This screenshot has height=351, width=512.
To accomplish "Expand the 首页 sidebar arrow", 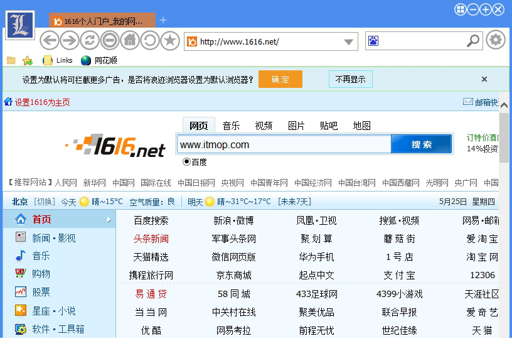I will tap(109, 220).
